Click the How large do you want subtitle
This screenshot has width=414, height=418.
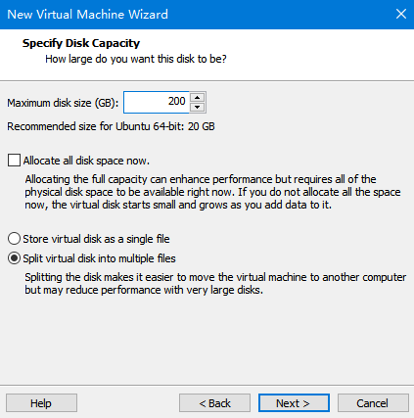136,59
